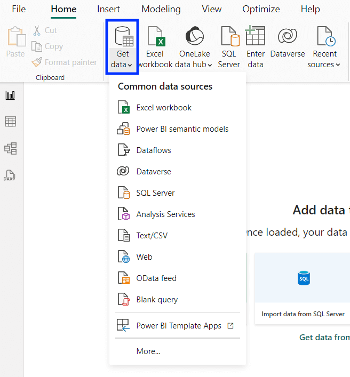Select Dataflows in the data sources menu

click(178, 150)
